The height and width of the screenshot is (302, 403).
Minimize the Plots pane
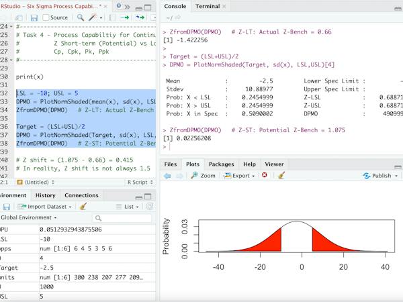[398, 167]
